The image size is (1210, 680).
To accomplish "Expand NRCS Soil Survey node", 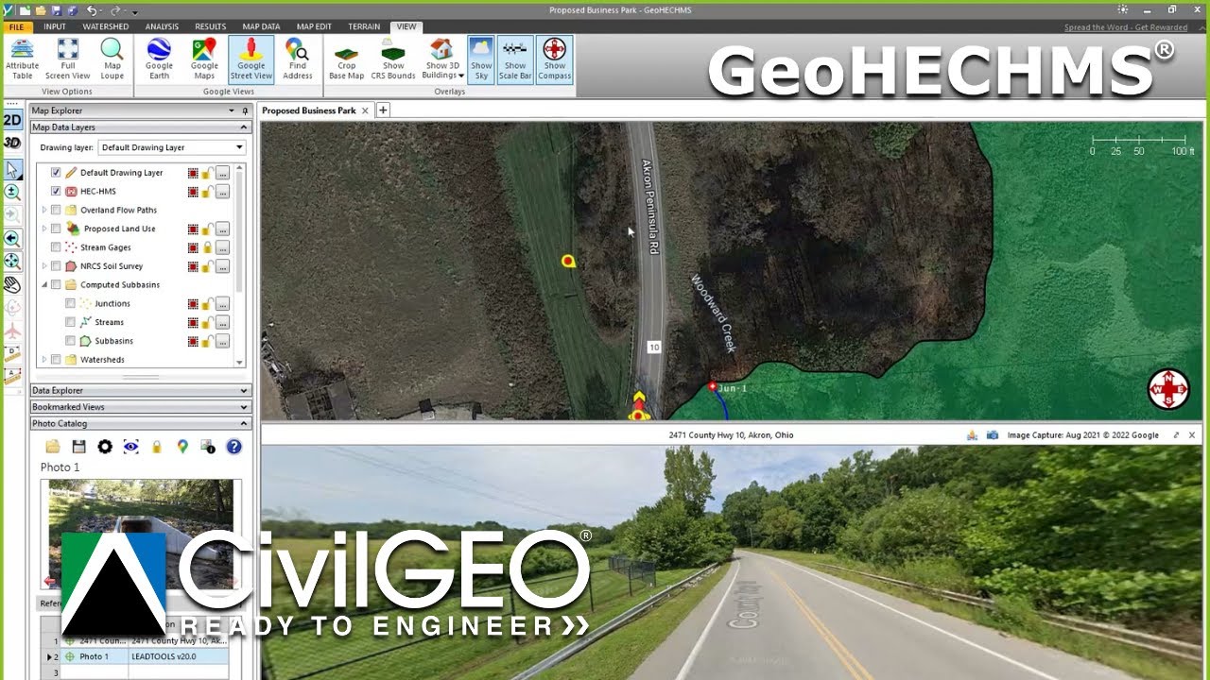I will [43, 266].
